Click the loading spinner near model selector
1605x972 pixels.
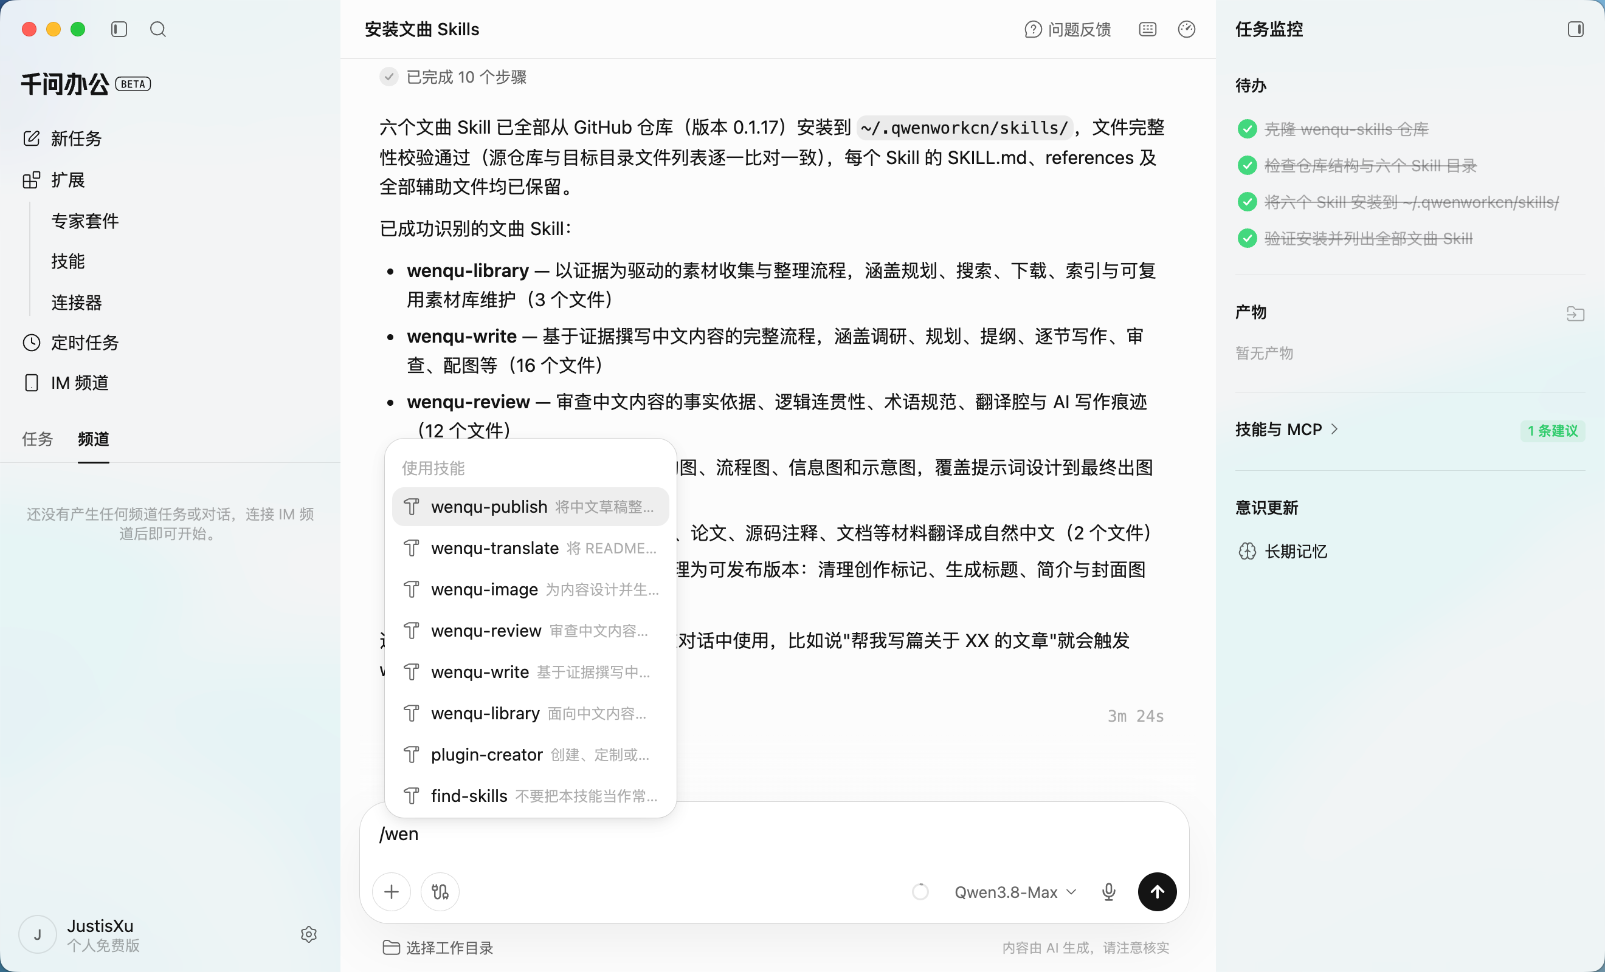(x=920, y=891)
